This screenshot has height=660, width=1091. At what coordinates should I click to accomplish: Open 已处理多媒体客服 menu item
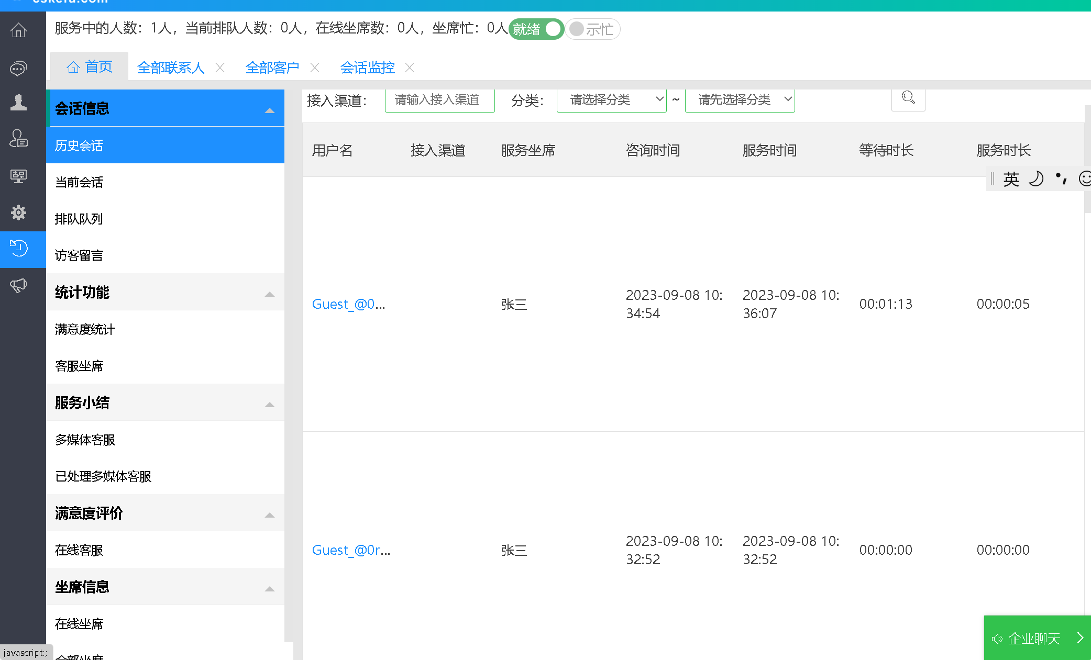[166, 476]
